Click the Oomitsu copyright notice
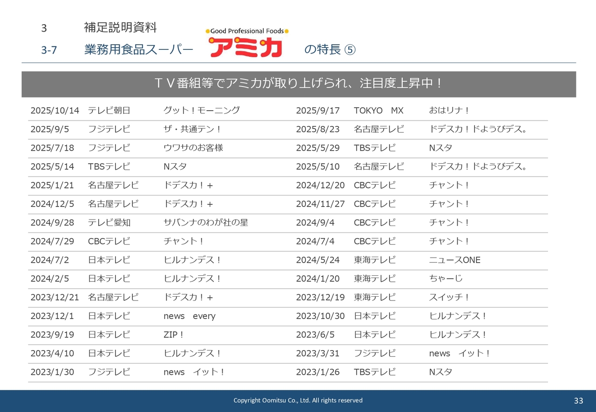Viewport: 596px width, 412px height. pos(298,400)
